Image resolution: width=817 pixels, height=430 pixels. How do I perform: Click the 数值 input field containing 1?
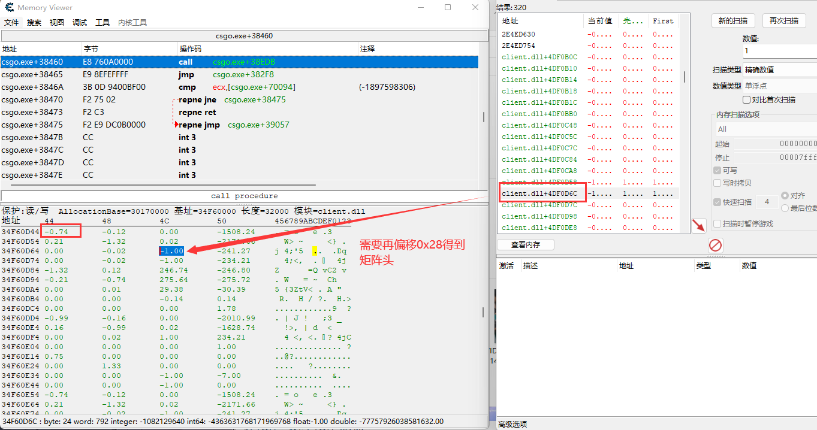(x=779, y=51)
